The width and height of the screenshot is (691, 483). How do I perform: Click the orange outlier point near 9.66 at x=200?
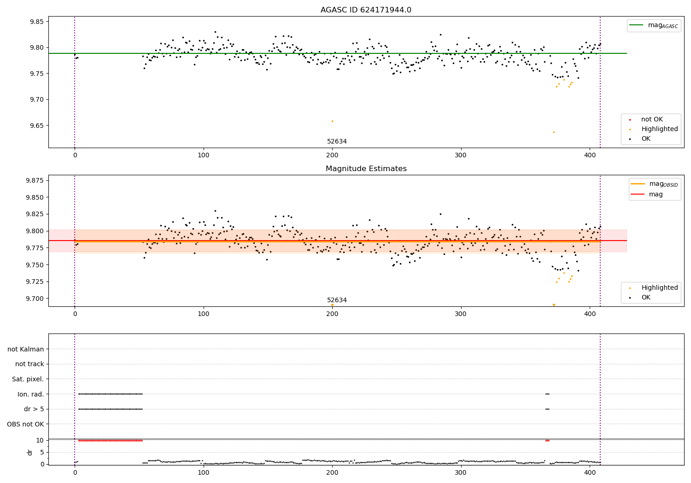332,121
